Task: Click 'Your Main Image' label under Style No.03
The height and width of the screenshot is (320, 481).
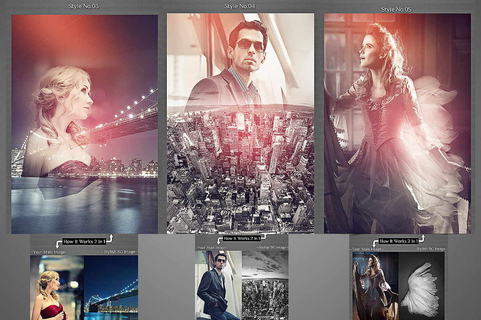Action: (x=49, y=252)
